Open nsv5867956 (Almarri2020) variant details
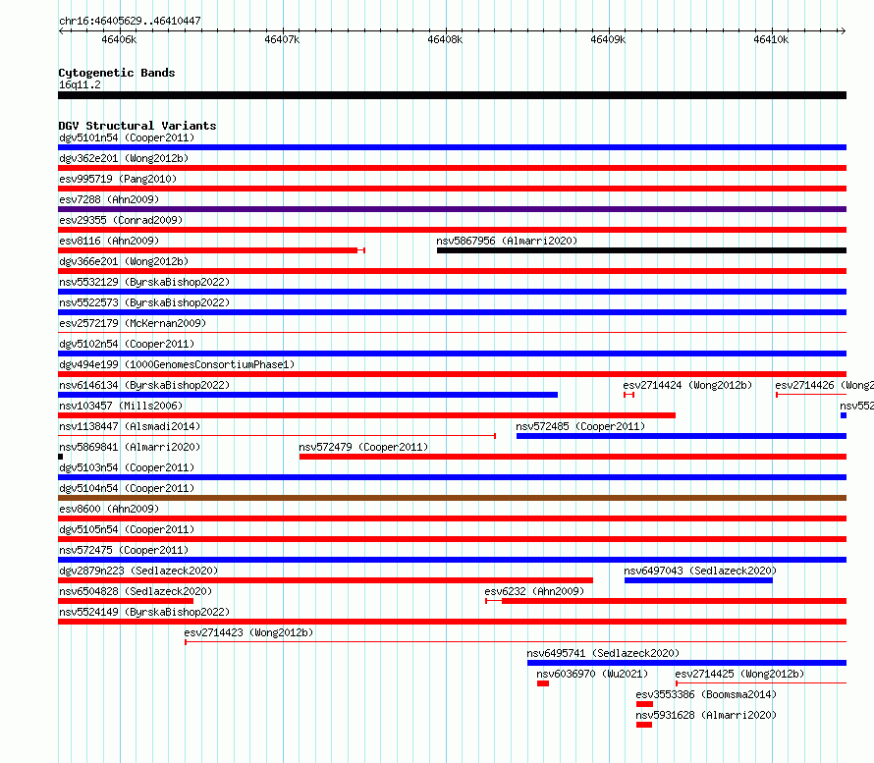Viewport: 874px width, 763px height. (x=507, y=241)
